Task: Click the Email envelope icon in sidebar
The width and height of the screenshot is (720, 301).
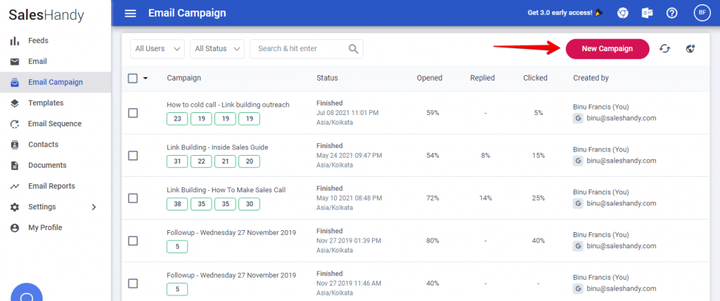Action: [15, 61]
